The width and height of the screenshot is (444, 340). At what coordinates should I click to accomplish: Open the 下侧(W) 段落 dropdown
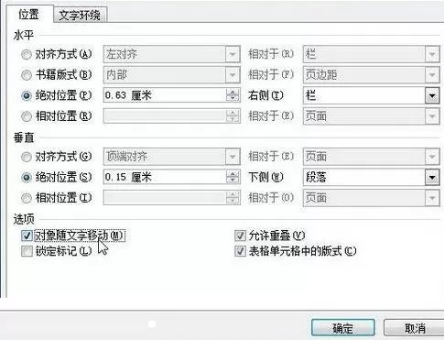[x=432, y=177]
